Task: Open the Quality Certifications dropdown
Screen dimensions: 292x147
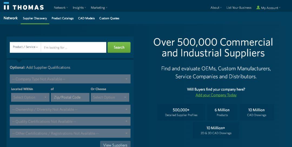Action: 70,121
